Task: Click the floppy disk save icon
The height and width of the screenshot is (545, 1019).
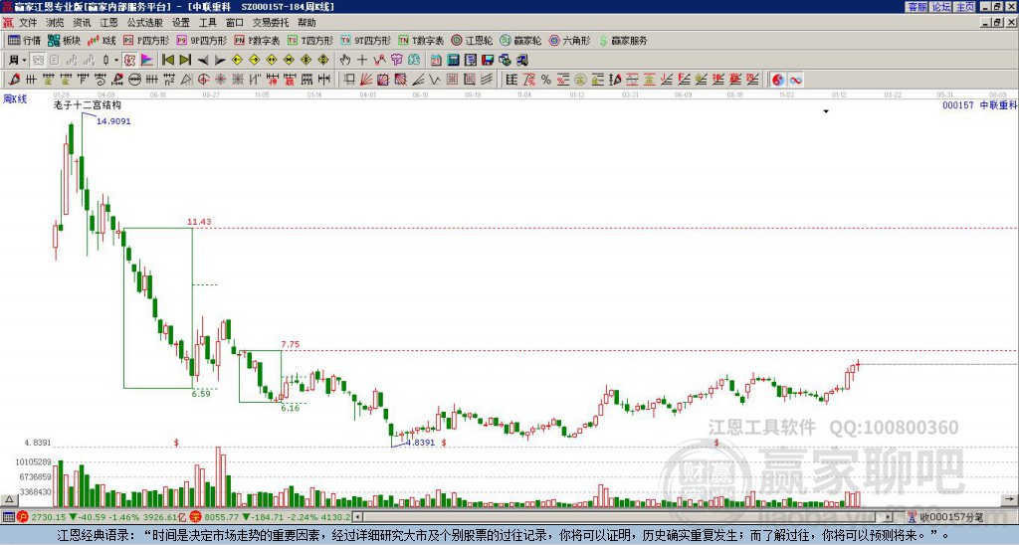Action: click(x=488, y=61)
